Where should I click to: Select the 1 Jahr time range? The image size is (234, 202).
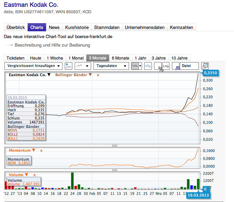(x=141, y=58)
